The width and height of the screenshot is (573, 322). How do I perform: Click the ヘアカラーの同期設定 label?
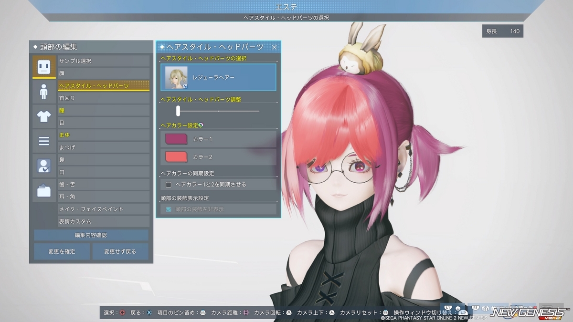tap(187, 173)
